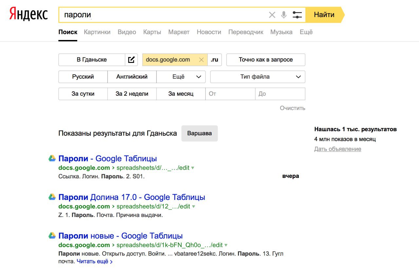Expand arrow after spreadsheets/d/12_…/edit
Image resolution: width=419 pixels, height=270 pixels.
(x=193, y=206)
